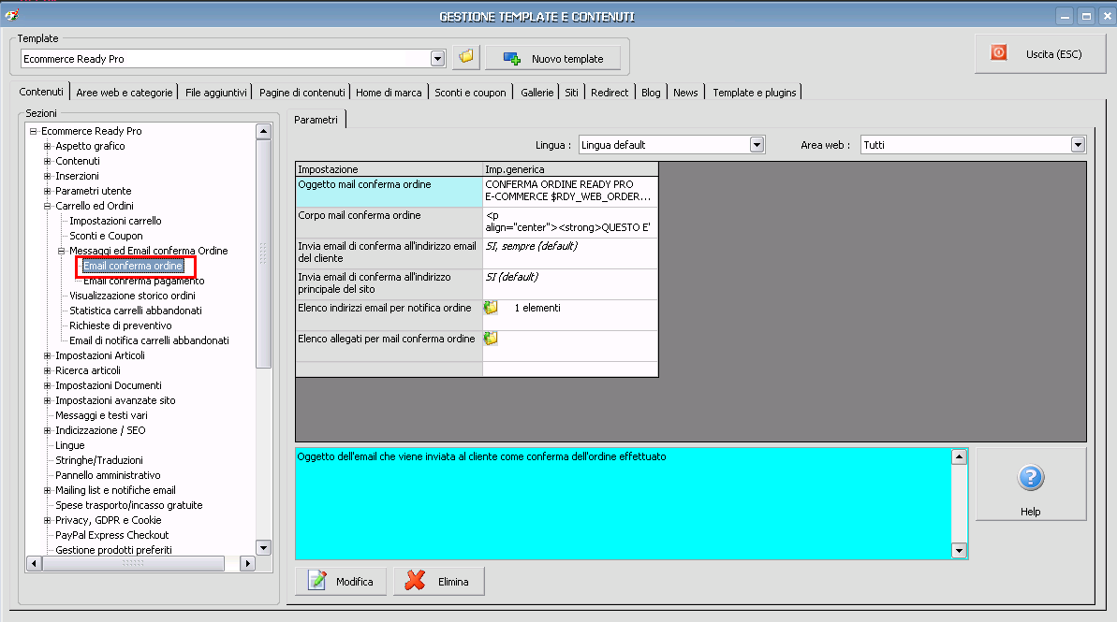Expand the Parametri utente node
Viewport: 1117px width, 622px height.
pyautogui.click(x=47, y=191)
